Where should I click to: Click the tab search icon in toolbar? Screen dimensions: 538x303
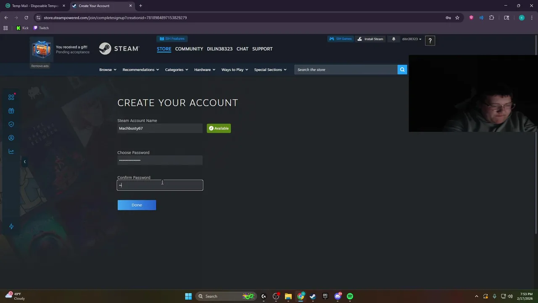[x=506, y=18]
